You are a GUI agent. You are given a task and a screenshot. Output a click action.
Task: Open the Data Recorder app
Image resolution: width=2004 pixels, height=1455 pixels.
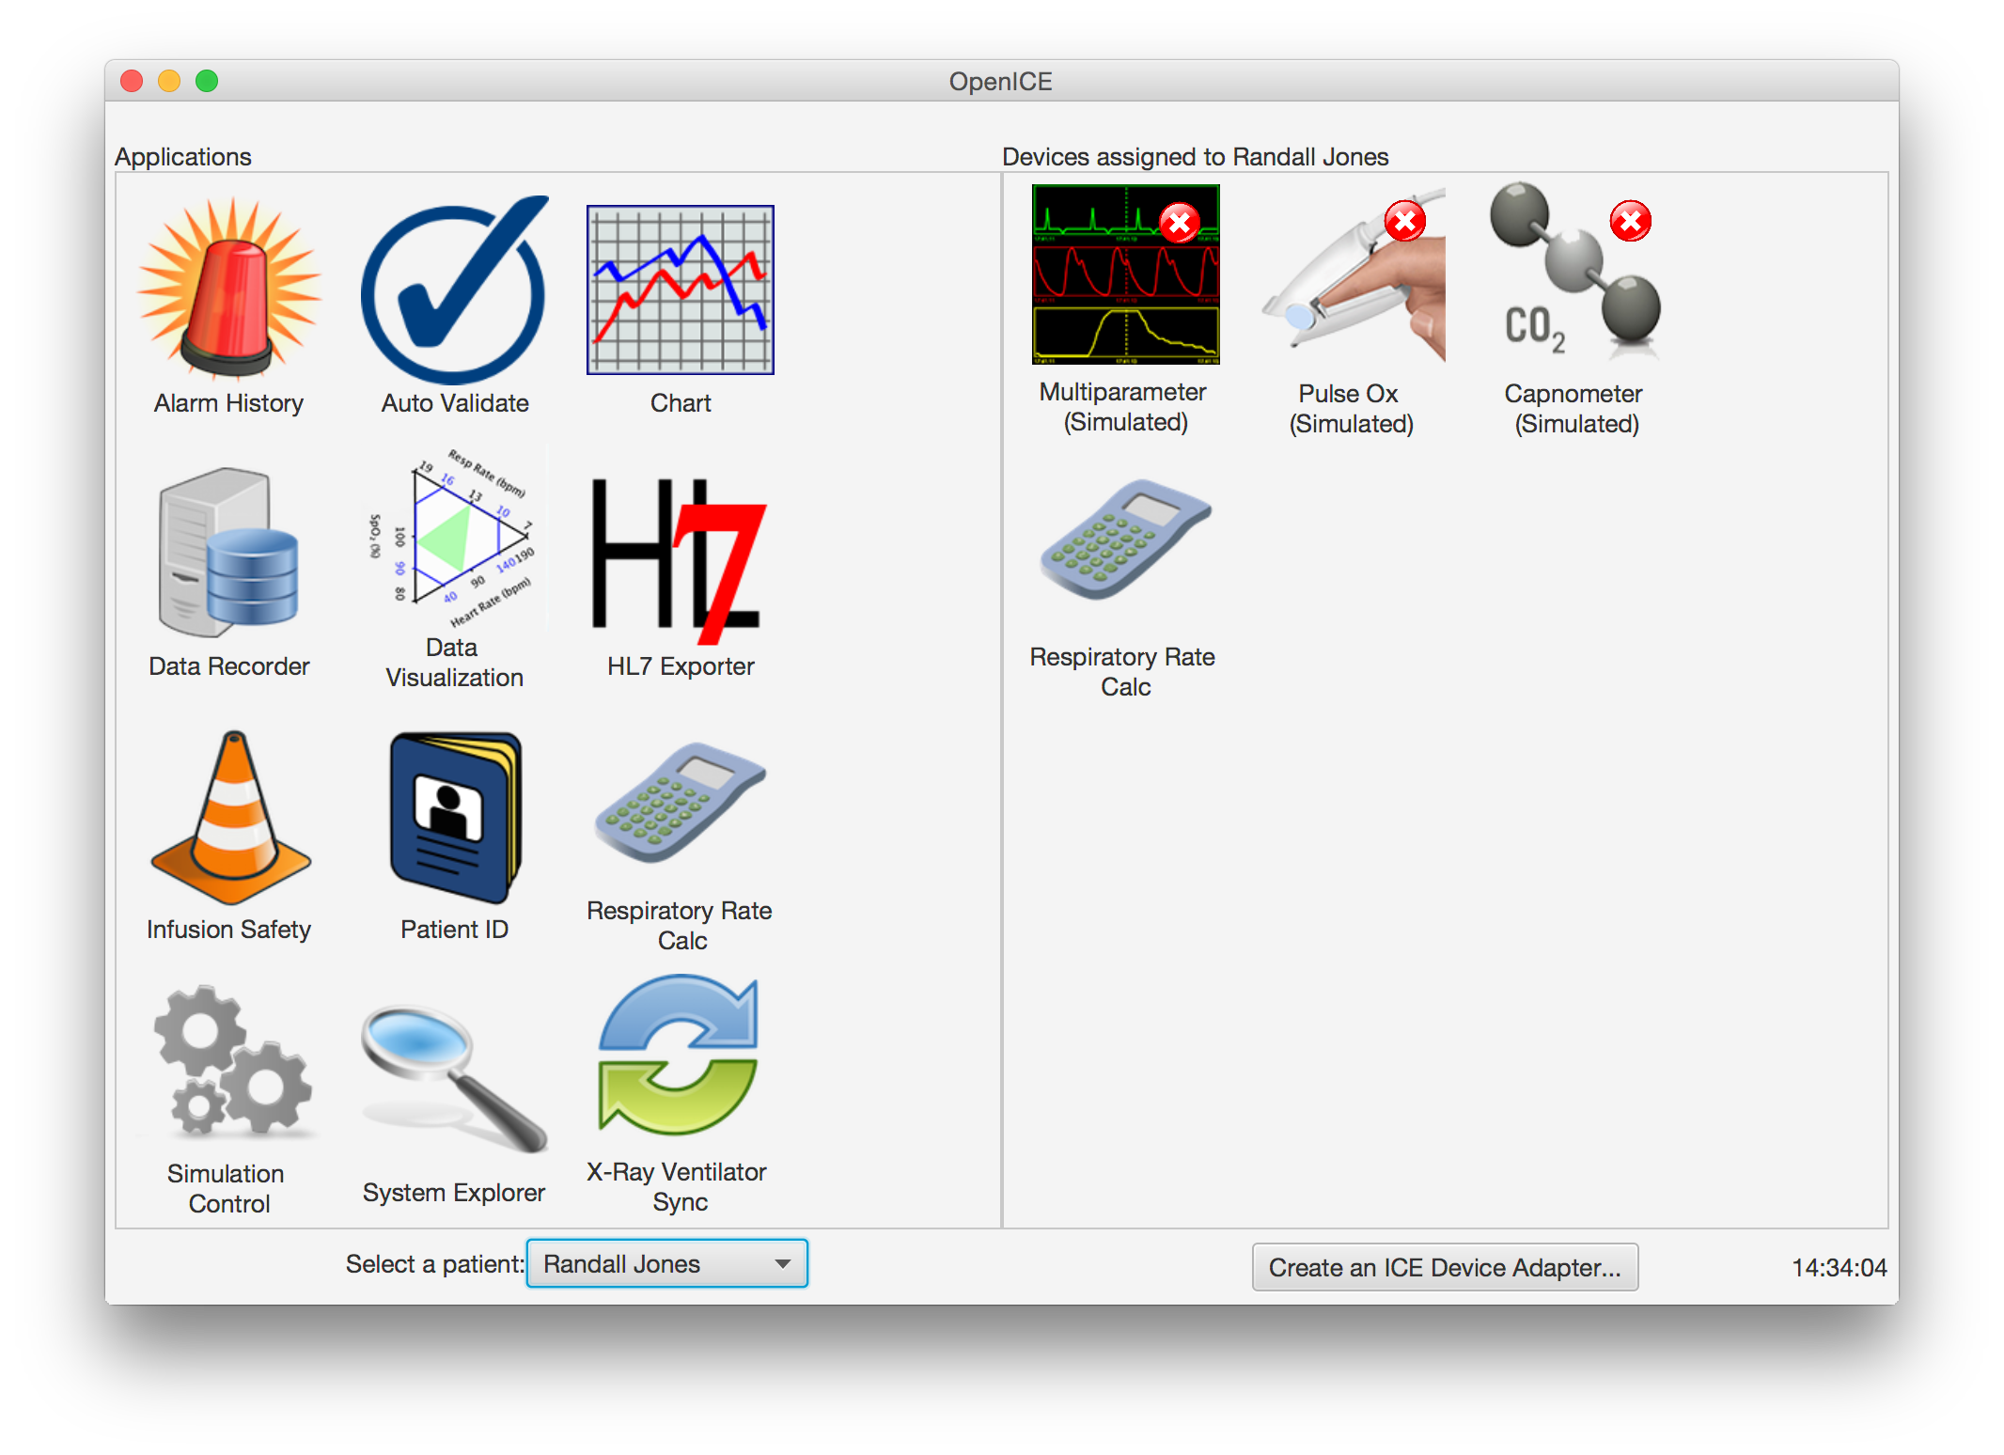tap(228, 570)
